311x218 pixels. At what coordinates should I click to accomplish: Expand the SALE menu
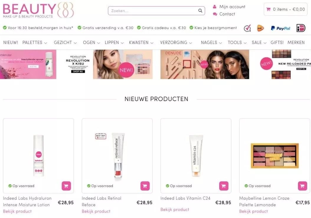point(259,42)
